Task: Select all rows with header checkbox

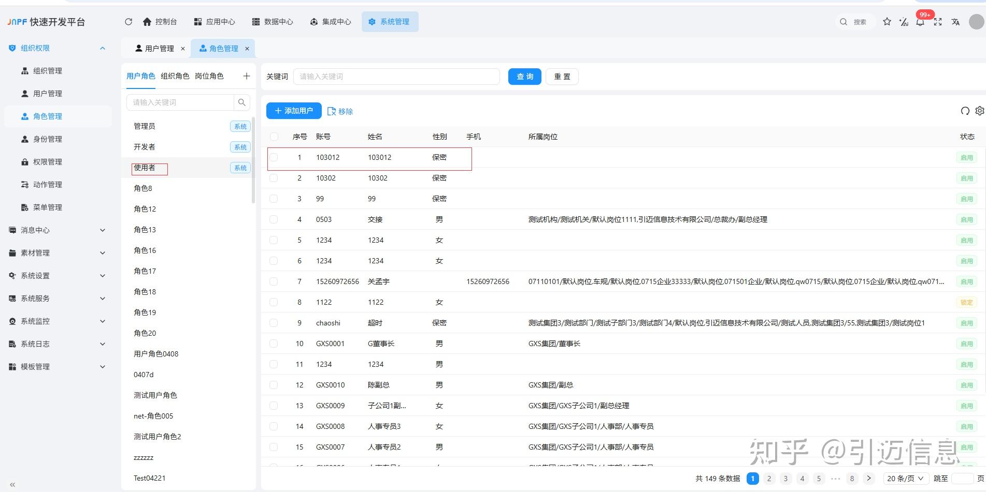Action: coord(274,137)
